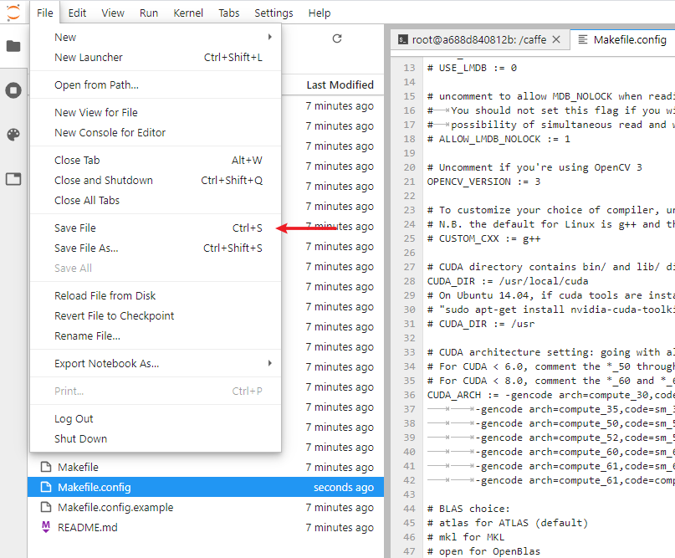The image size is (675, 558).
Task: Open the Kernel menu
Action: point(188,13)
